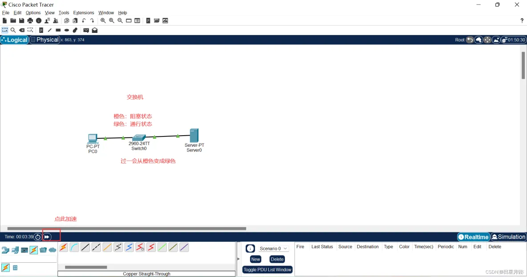527x277 pixels.
Task: Open a file using the folder icon
Action: [x=13, y=21]
